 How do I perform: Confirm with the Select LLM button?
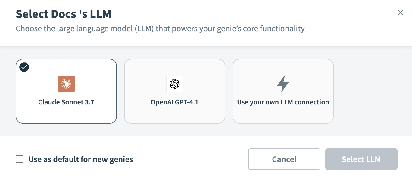click(361, 159)
